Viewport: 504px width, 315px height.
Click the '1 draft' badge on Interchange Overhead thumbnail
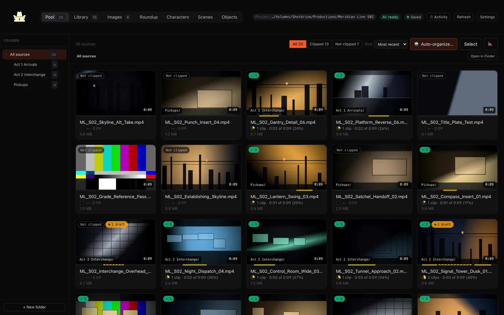coord(117,225)
